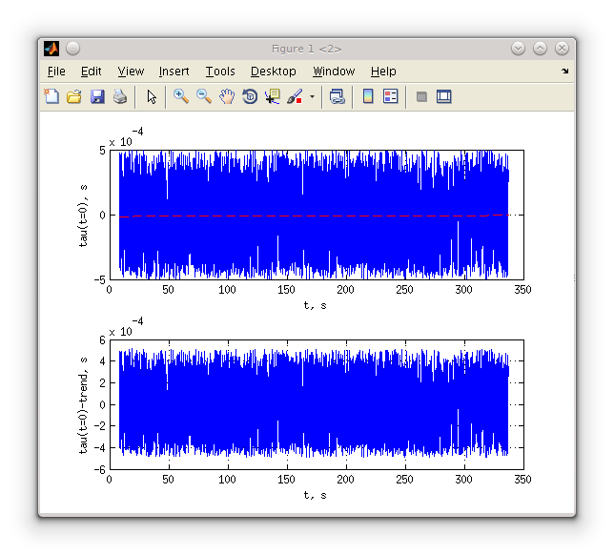Toggle the Insert Colorbar button

tap(368, 96)
